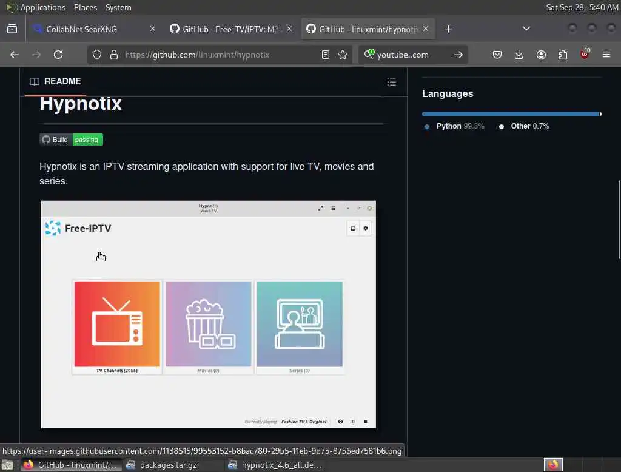621x472 pixels.
Task: Click the Movies tile in screenshot
Action: (x=209, y=328)
